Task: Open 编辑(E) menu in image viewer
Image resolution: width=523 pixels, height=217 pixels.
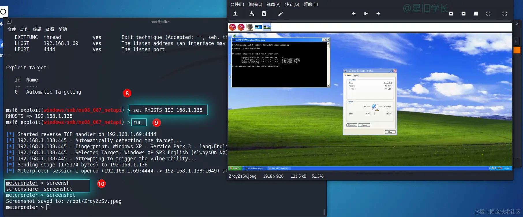Action: pyautogui.click(x=255, y=4)
